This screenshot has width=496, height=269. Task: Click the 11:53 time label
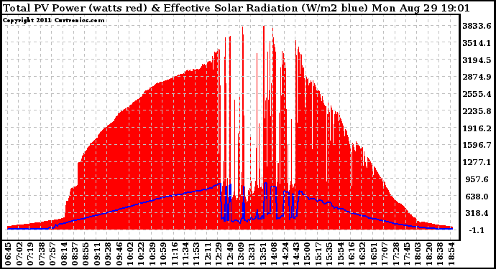coord(196,254)
